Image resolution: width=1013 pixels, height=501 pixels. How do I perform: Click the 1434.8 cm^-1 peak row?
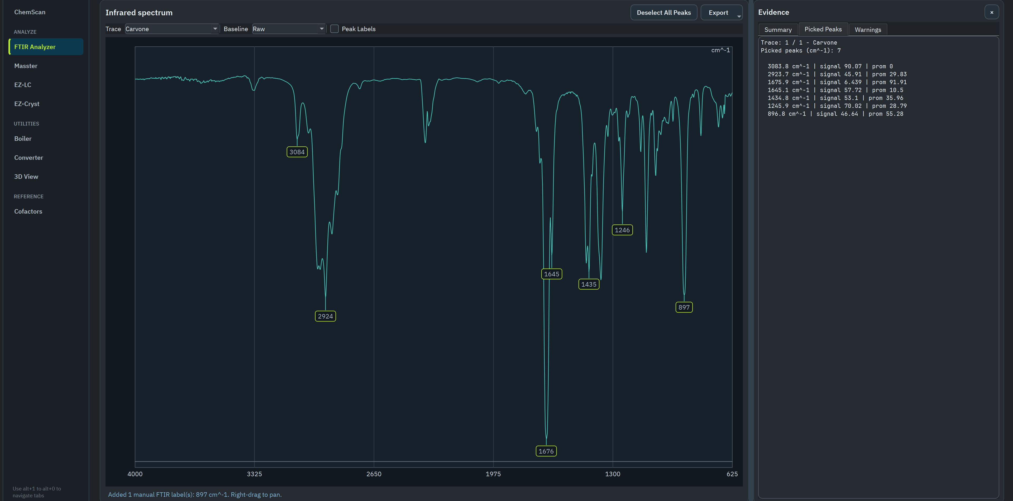tap(835, 98)
